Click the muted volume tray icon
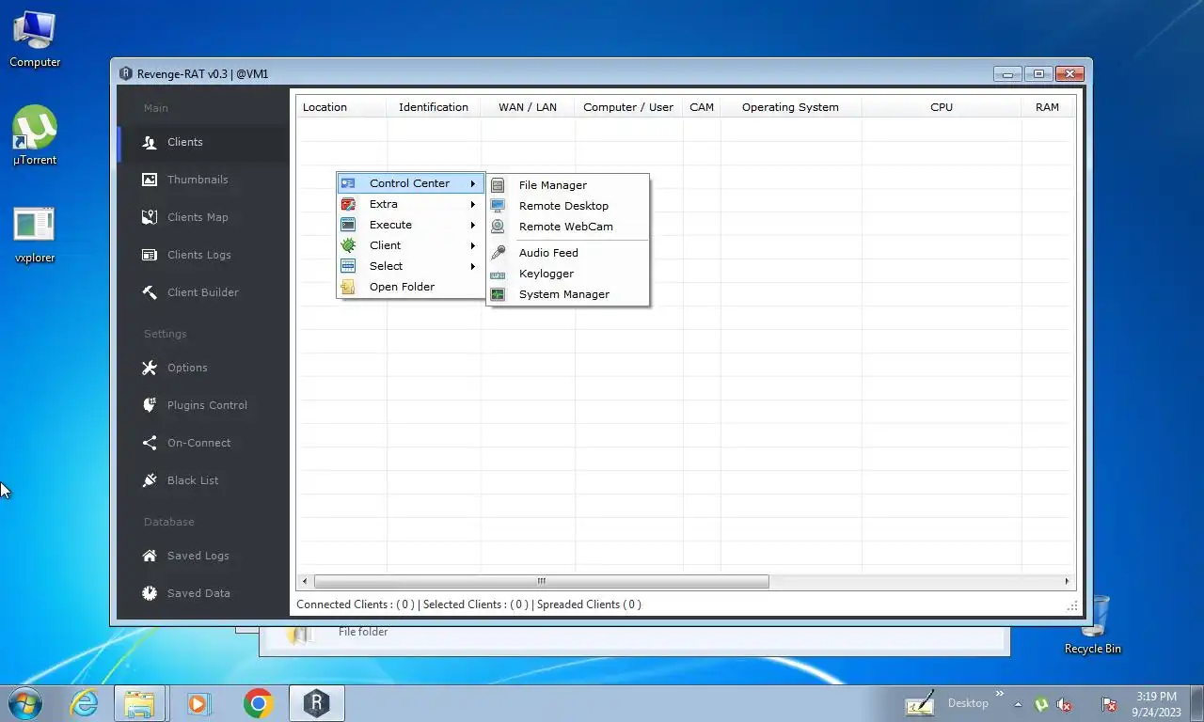 click(1065, 704)
